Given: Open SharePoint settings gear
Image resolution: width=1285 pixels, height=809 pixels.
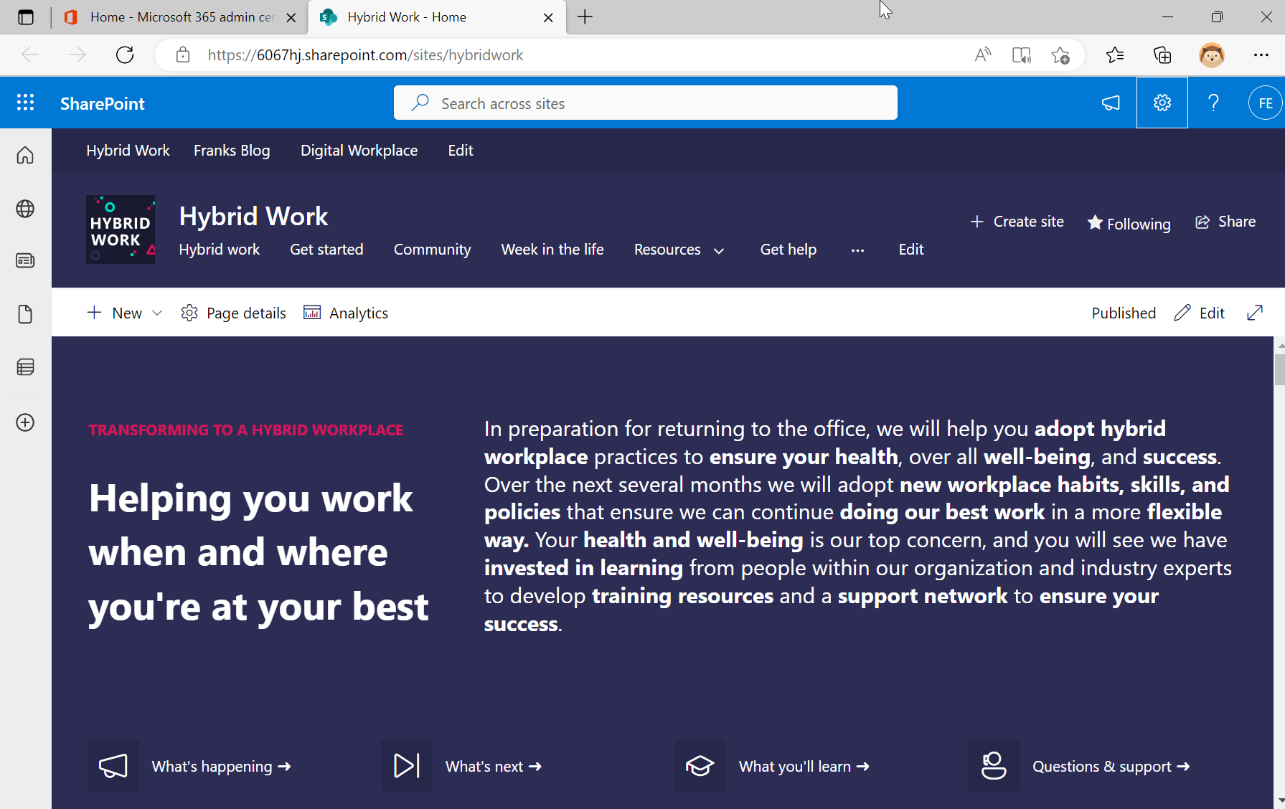Looking at the screenshot, I should click(x=1162, y=102).
